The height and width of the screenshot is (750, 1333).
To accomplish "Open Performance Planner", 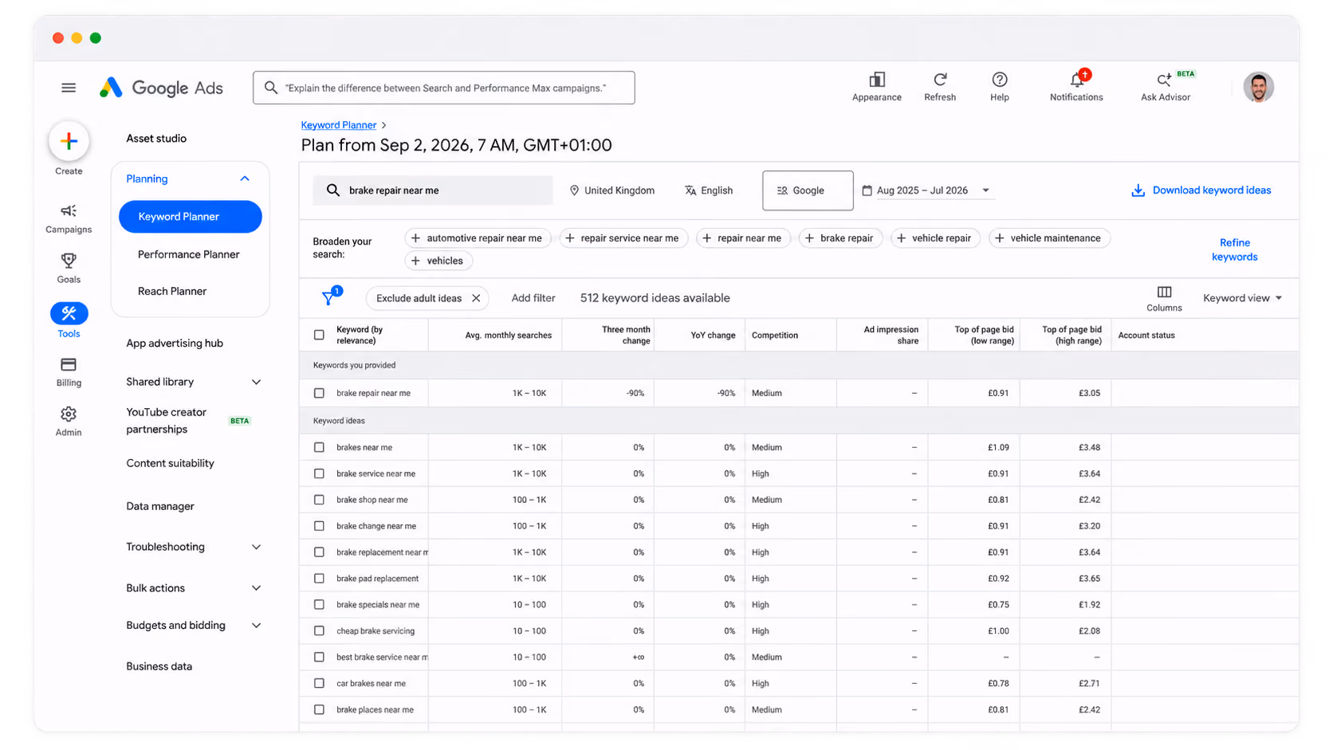I will pos(188,254).
